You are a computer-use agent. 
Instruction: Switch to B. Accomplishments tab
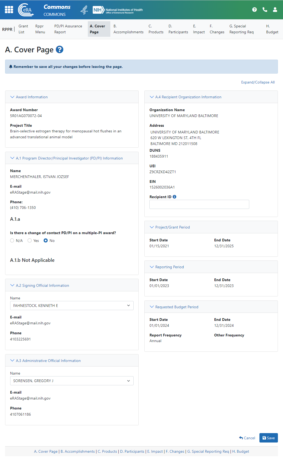128,29
